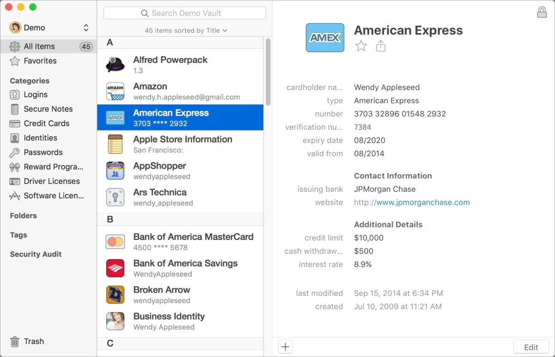
Task: Click the Business Identity photo thumbnail
Action: pyautogui.click(x=115, y=321)
